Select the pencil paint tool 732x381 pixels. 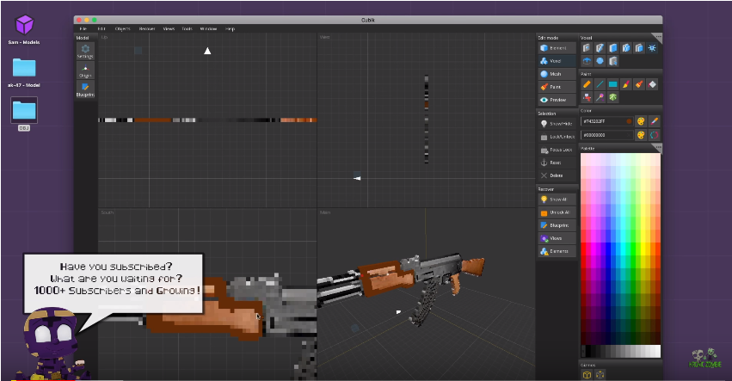(x=587, y=84)
